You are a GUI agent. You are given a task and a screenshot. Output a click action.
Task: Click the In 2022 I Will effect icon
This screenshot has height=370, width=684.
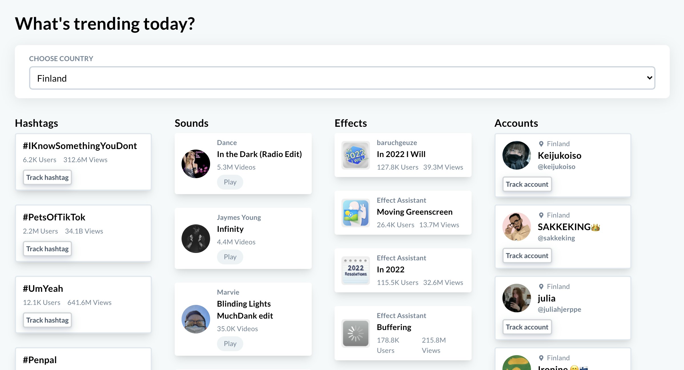point(356,155)
